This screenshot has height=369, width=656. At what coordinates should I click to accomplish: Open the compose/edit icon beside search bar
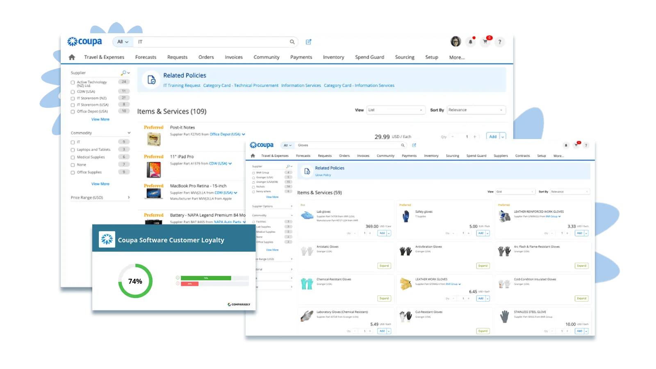click(309, 42)
